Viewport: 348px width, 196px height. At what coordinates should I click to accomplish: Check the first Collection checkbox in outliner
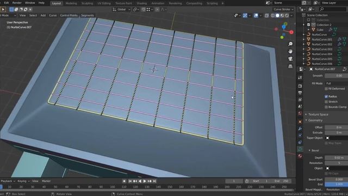coord(308,20)
